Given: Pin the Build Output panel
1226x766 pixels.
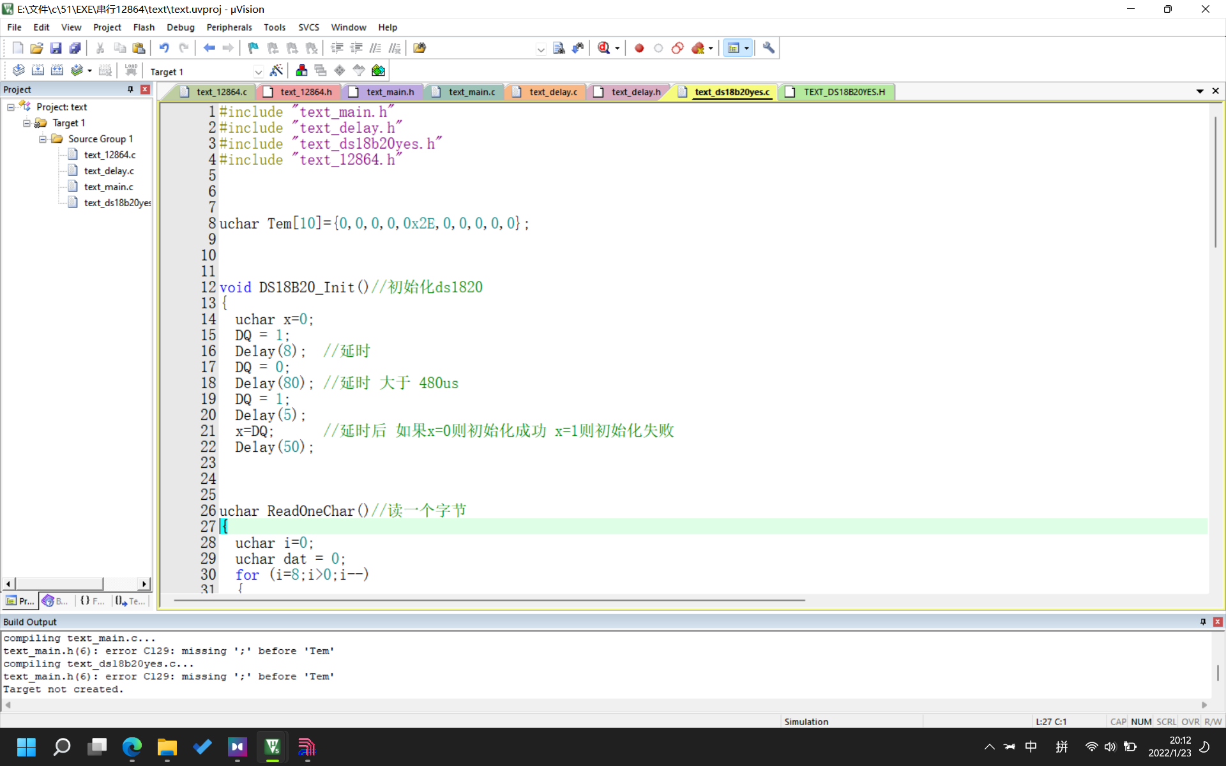Looking at the screenshot, I should click(x=1203, y=622).
